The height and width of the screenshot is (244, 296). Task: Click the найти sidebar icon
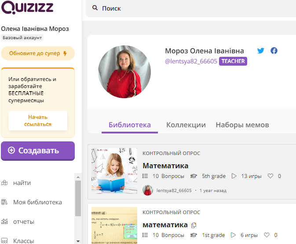[x=4, y=183]
